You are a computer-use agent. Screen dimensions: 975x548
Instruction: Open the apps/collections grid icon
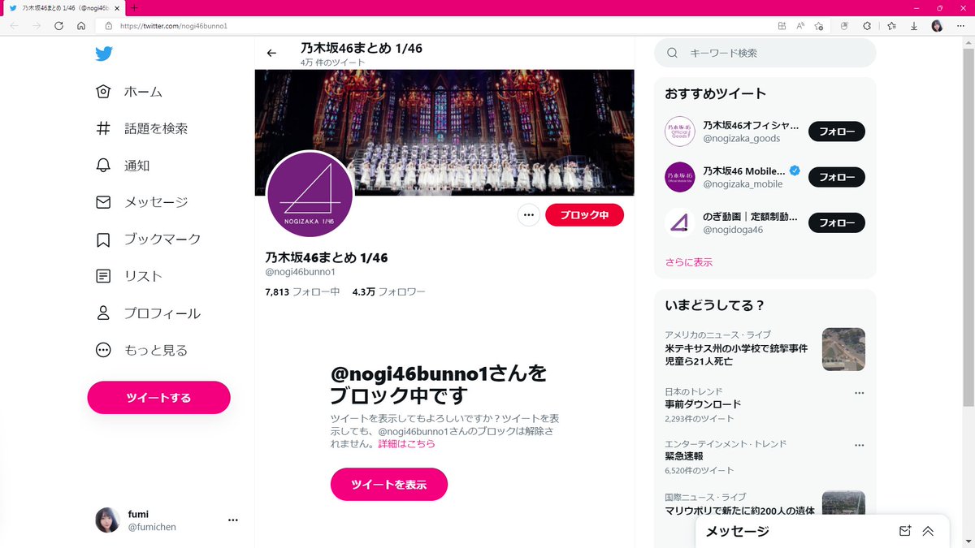point(782,26)
